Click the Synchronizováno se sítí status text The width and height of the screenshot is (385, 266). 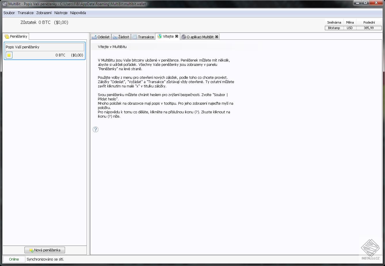pos(45,259)
